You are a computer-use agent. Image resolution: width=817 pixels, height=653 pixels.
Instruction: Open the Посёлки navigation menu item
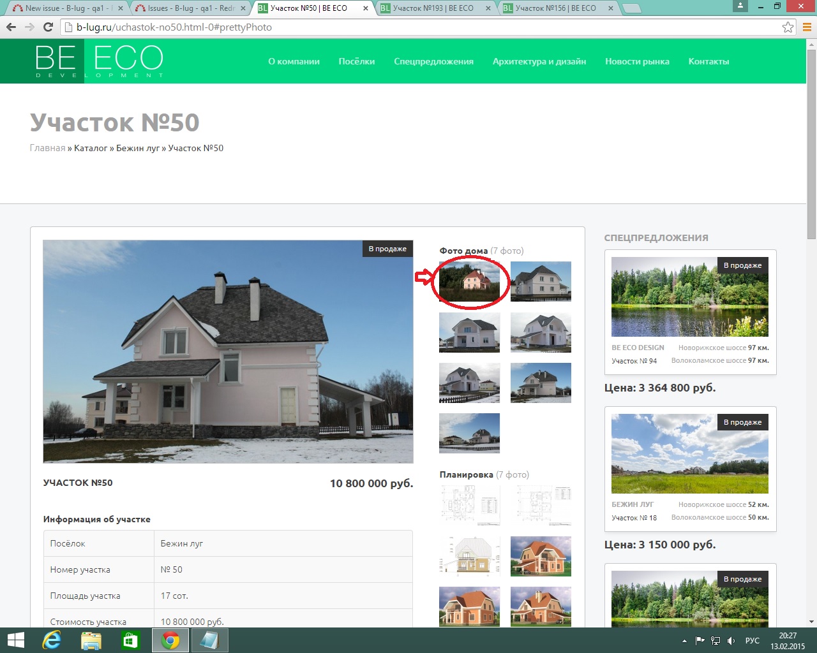pos(356,61)
